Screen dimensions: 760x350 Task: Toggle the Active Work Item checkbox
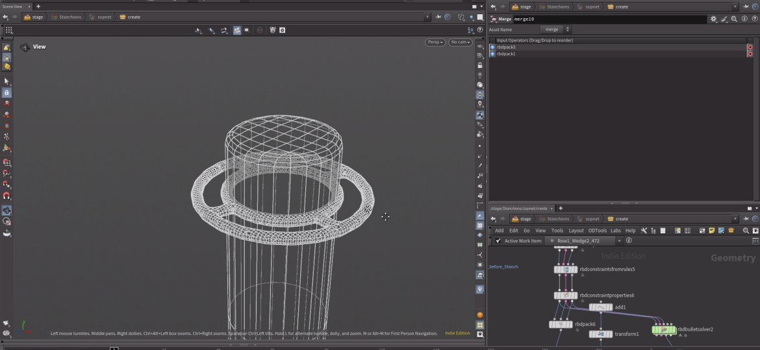click(x=498, y=241)
